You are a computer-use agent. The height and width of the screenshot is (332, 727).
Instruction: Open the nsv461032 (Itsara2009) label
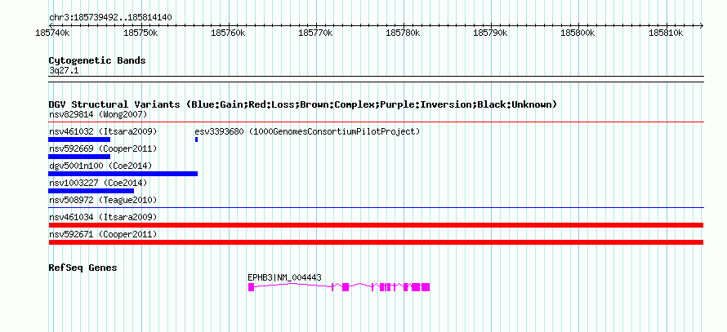[x=103, y=131]
